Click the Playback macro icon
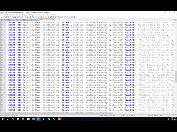 70,17
